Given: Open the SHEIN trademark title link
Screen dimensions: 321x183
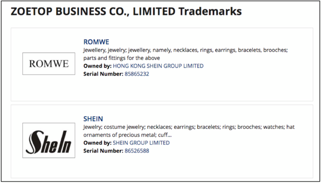Looking at the screenshot, I should 93,119.
